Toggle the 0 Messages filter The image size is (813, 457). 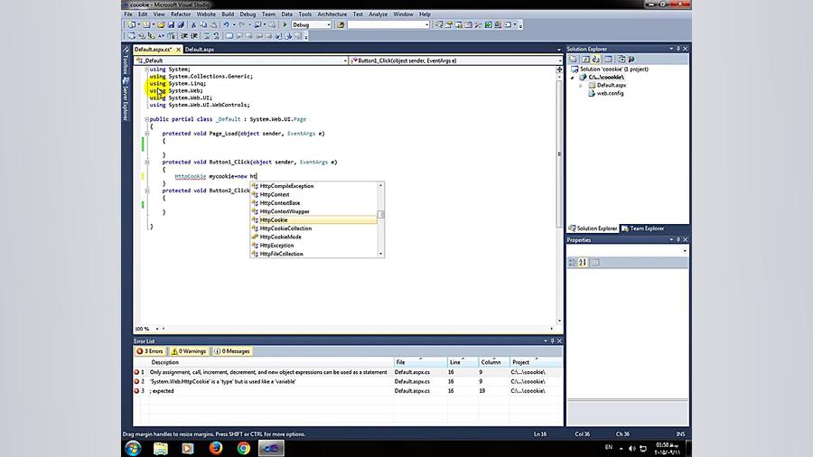pyautogui.click(x=231, y=351)
